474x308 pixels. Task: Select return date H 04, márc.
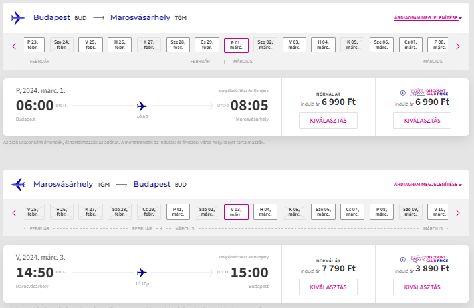tap(265, 212)
